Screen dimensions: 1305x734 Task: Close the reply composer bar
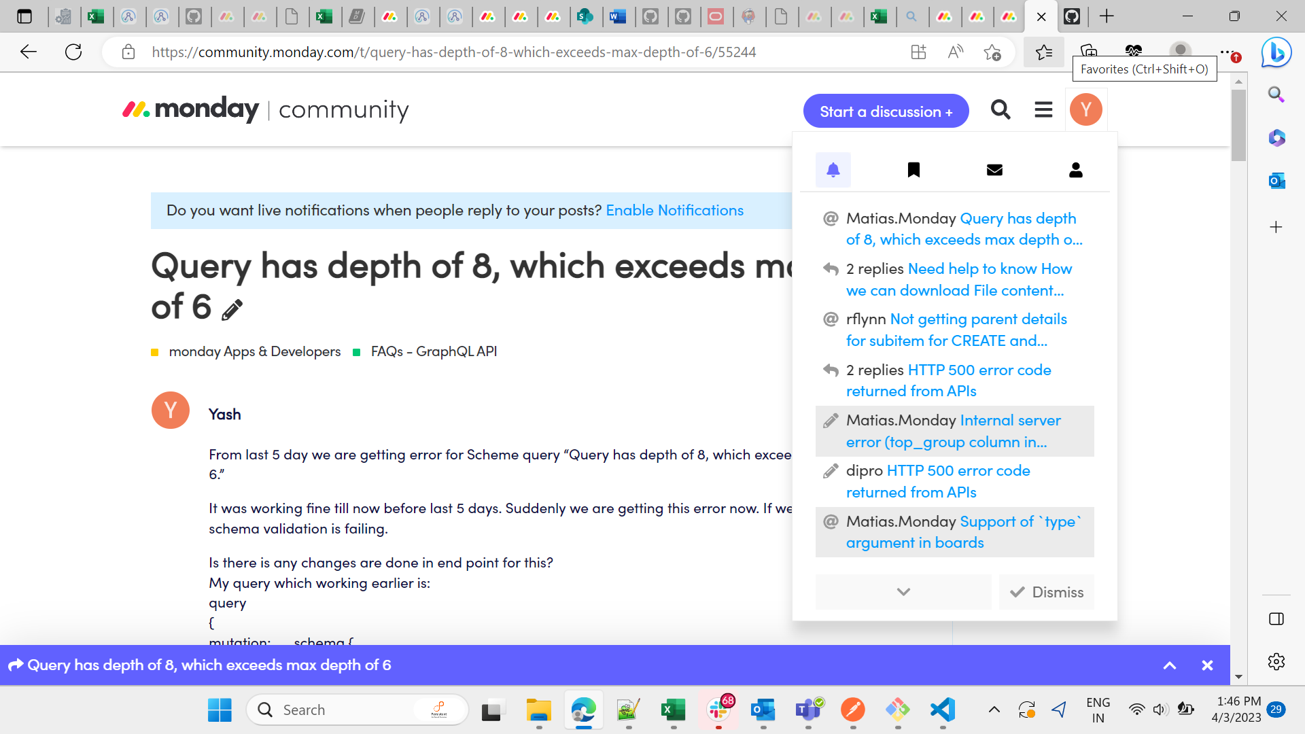(x=1207, y=665)
